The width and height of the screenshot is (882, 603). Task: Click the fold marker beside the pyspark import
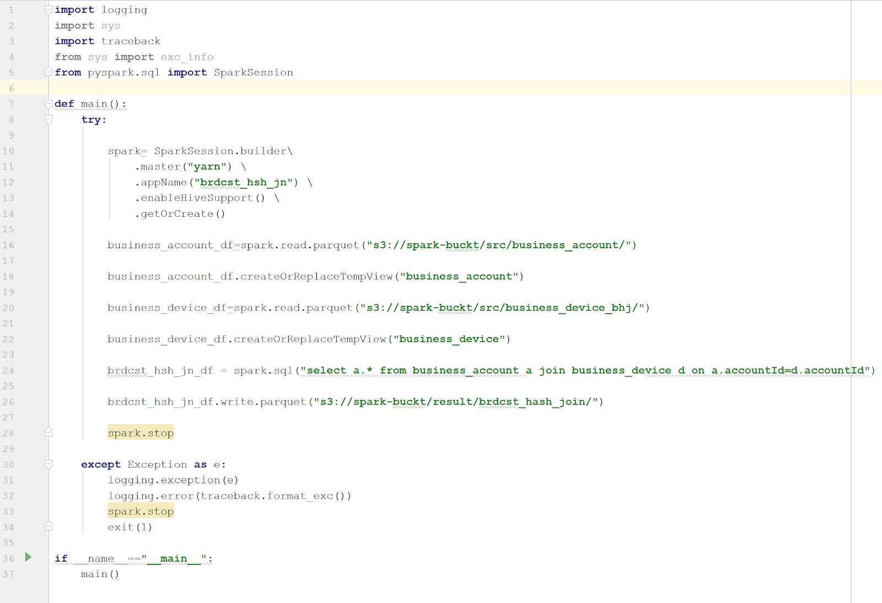[49, 71]
